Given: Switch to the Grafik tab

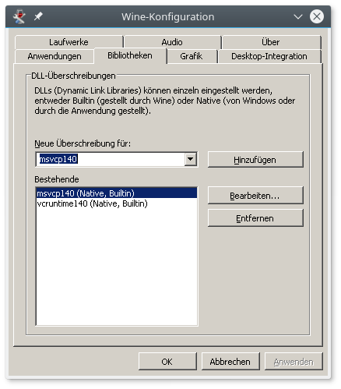Looking at the screenshot, I should (x=192, y=56).
